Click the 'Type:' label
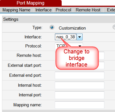 coord(37,28)
